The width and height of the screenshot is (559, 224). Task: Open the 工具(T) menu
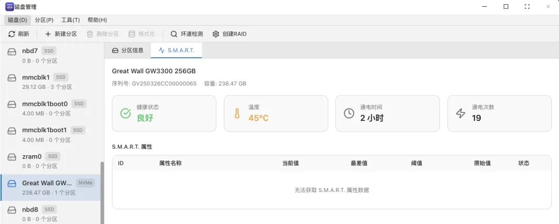coord(70,20)
